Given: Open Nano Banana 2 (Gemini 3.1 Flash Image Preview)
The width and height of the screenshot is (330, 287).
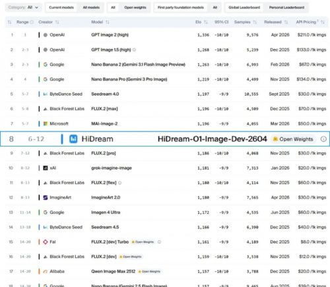Looking at the screenshot, I should [x=138, y=65].
